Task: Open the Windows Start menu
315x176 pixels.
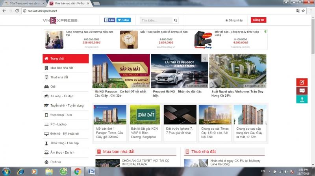Action: click(x=6, y=171)
